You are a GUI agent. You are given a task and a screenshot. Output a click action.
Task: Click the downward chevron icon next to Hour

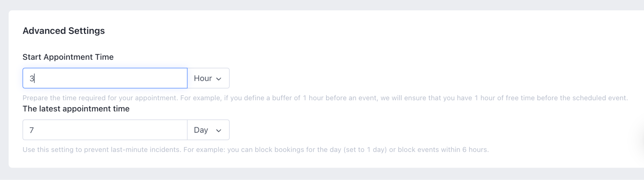click(x=219, y=79)
